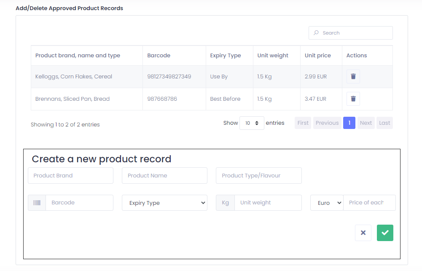Focus the Barcode input field
This screenshot has height=271, width=422.
79,203
